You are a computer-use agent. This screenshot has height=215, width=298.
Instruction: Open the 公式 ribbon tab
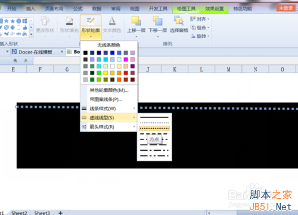click(x=77, y=8)
